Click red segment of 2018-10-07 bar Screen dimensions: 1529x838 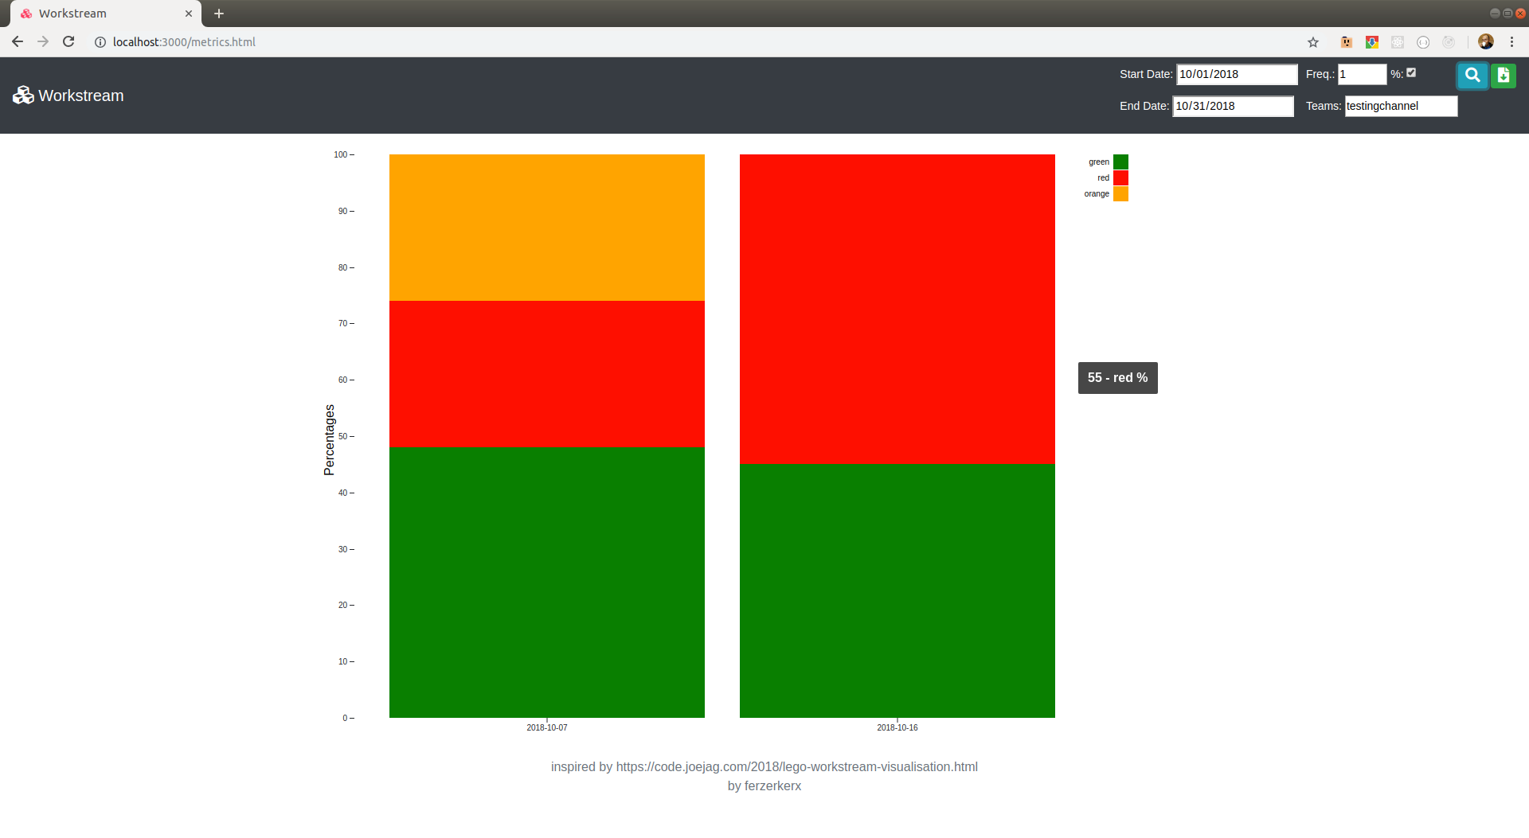pos(547,374)
